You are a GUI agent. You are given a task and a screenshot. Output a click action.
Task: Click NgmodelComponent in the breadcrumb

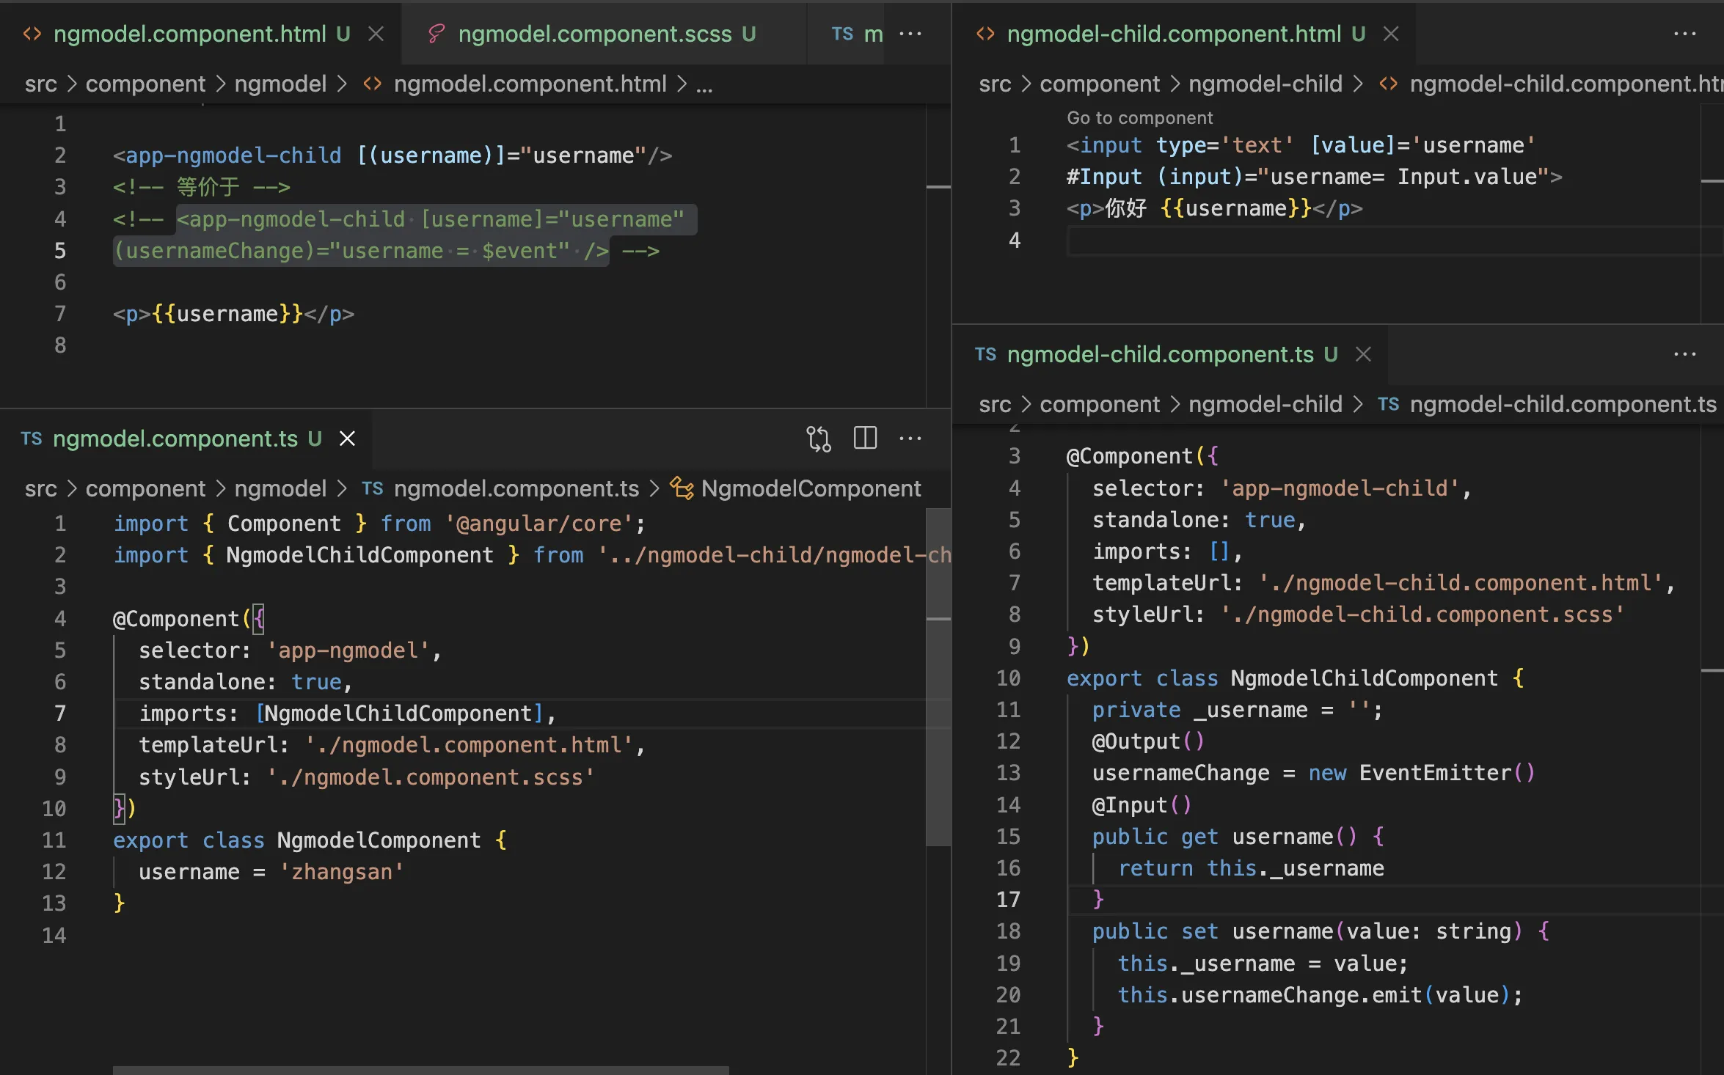point(811,488)
